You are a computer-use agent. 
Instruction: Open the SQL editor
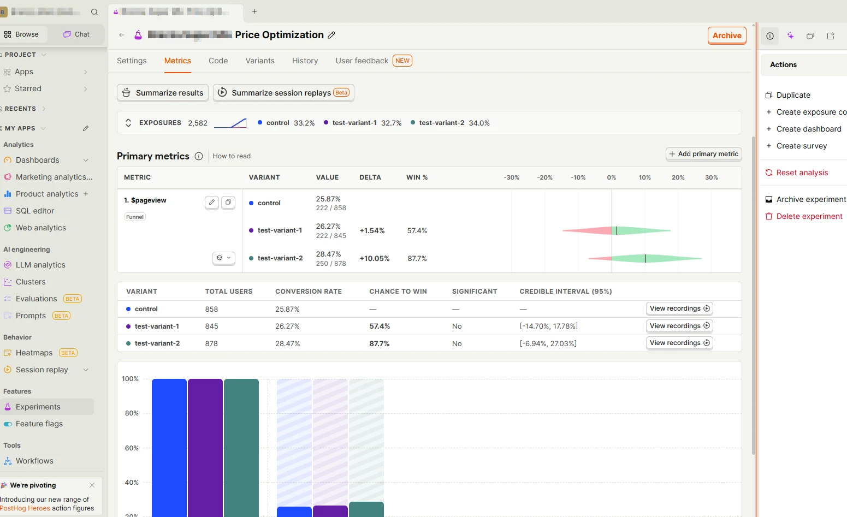(x=35, y=211)
